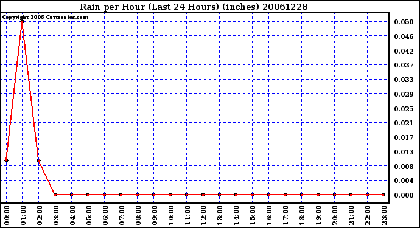Click the 15:00 time axis label
Viewport: 420px width, 228px height.
(253, 215)
